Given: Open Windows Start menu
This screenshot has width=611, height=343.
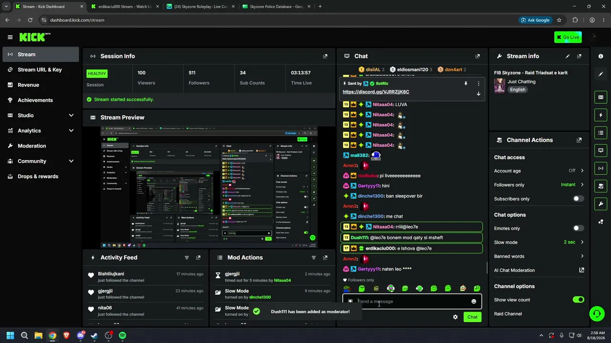Looking at the screenshot, I should pos(10,335).
